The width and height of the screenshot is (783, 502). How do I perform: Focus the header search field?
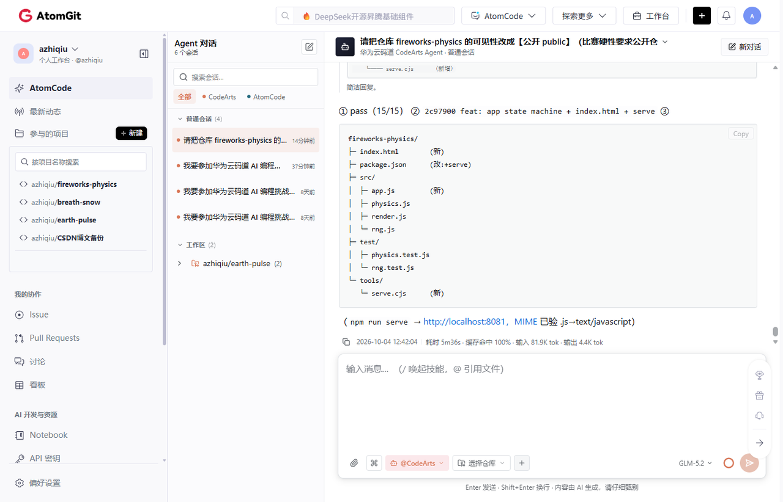[x=374, y=16]
